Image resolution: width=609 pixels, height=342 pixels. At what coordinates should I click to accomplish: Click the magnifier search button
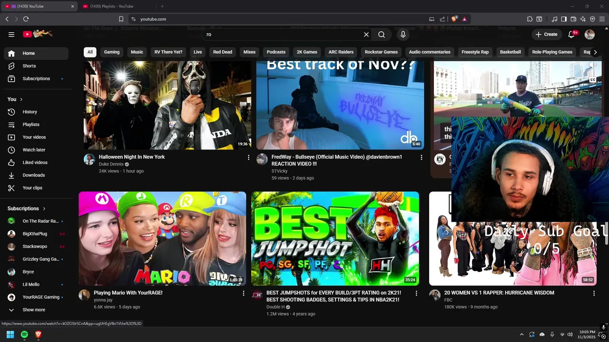[x=382, y=34]
